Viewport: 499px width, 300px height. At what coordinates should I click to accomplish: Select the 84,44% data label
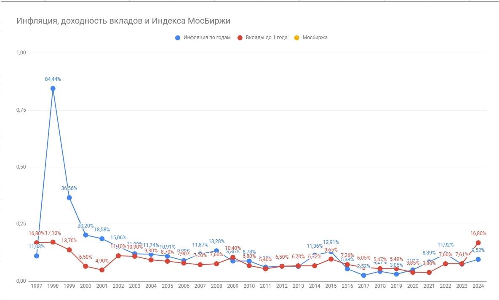(x=53, y=79)
